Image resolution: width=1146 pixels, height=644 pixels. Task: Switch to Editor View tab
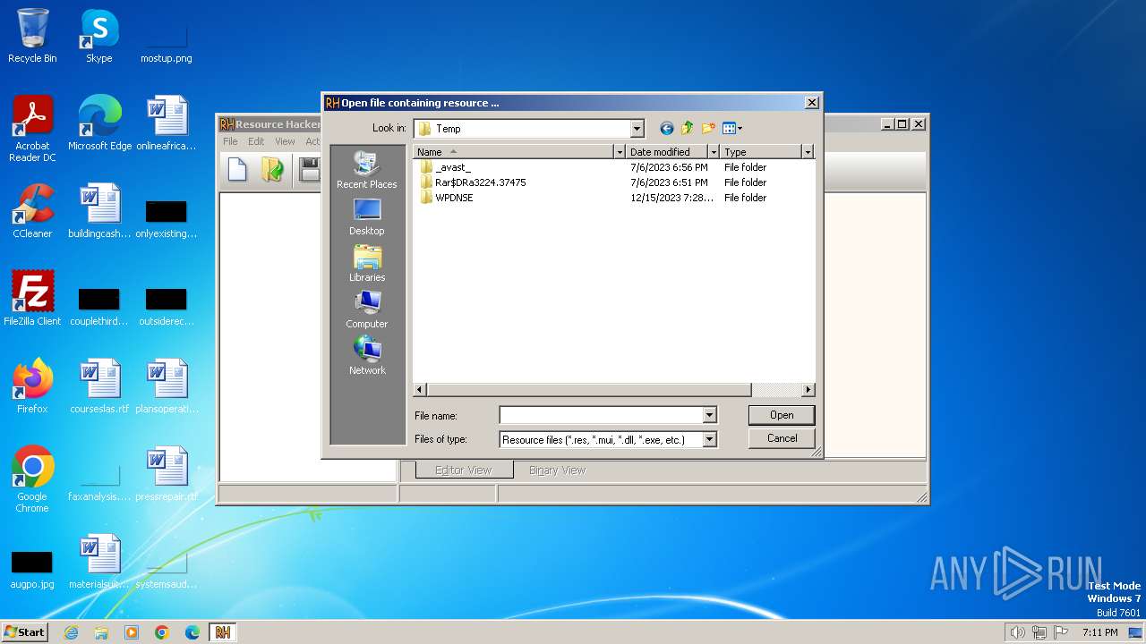click(463, 470)
